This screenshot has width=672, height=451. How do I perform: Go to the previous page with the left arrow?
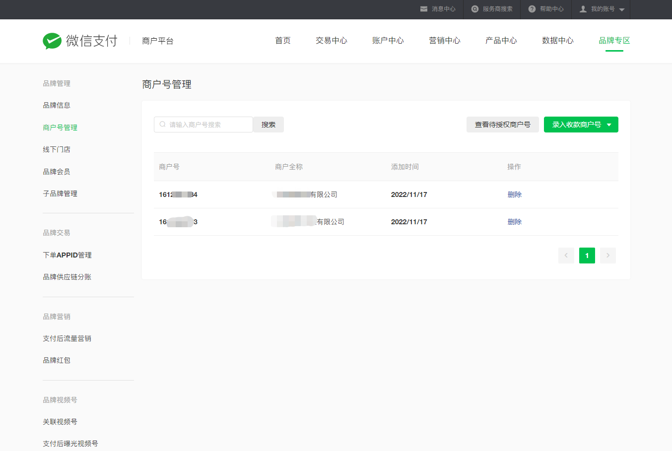tap(566, 256)
